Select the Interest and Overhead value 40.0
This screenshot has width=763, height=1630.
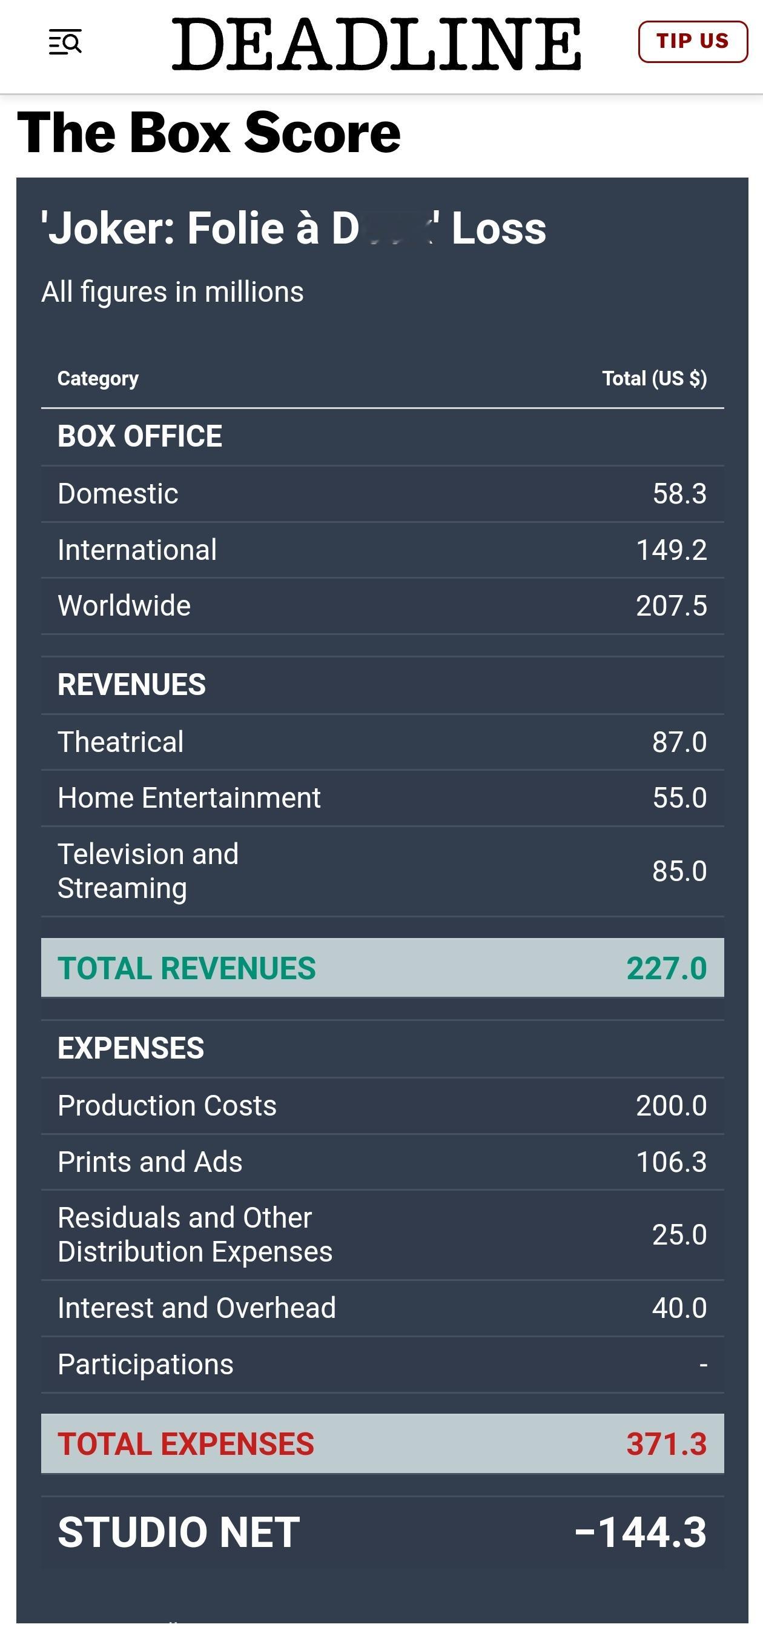[679, 1307]
